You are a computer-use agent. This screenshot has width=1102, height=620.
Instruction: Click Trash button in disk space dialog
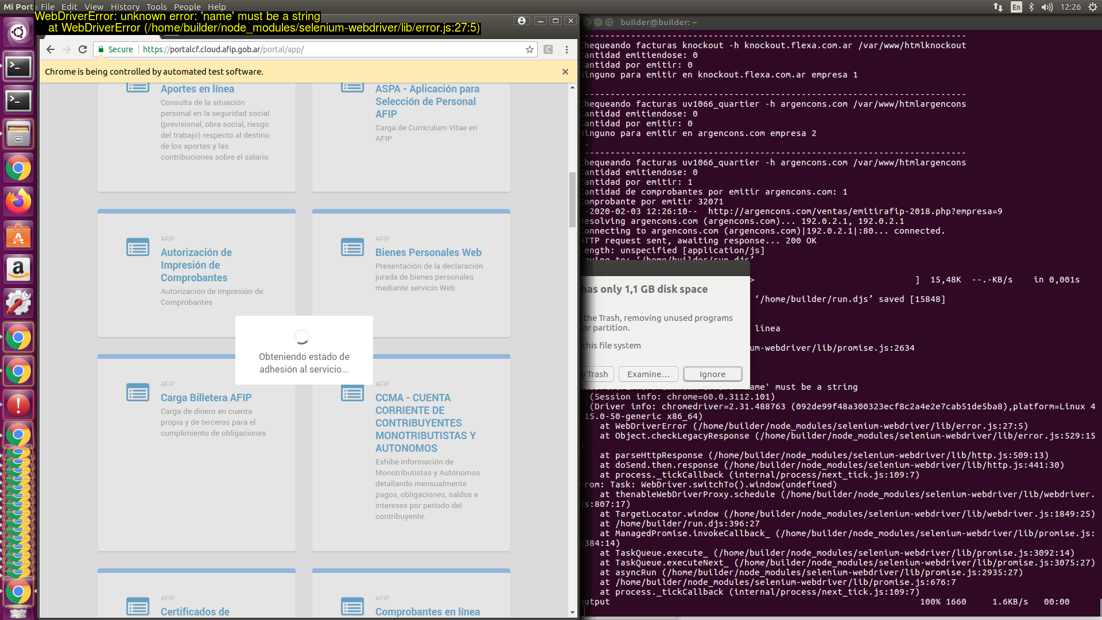coord(597,374)
